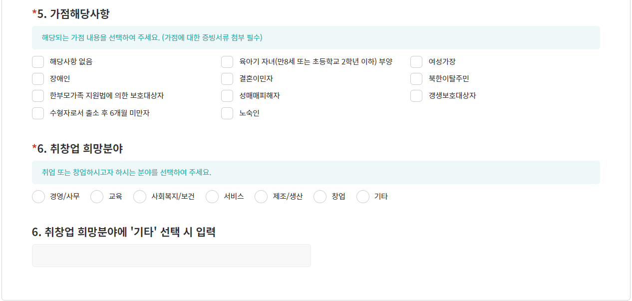Select the '사회복지/보건' radio button

pyautogui.click(x=140, y=197)
